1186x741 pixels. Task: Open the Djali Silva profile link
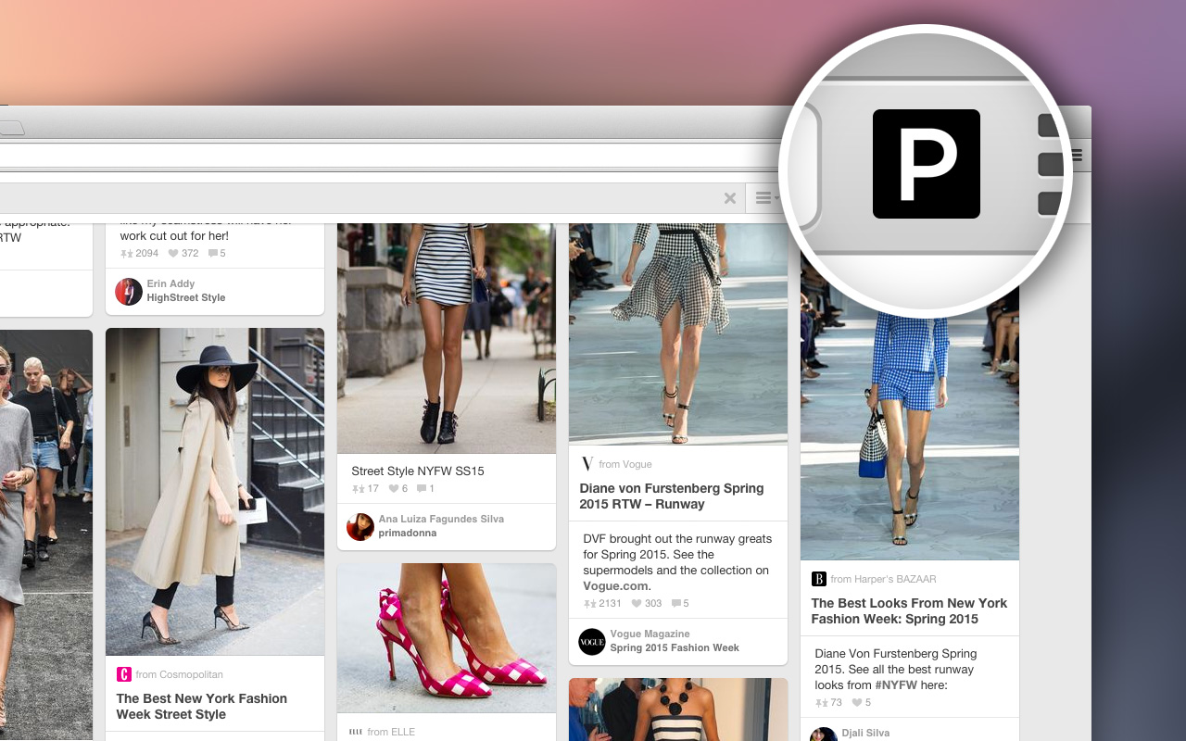point(865,733)
